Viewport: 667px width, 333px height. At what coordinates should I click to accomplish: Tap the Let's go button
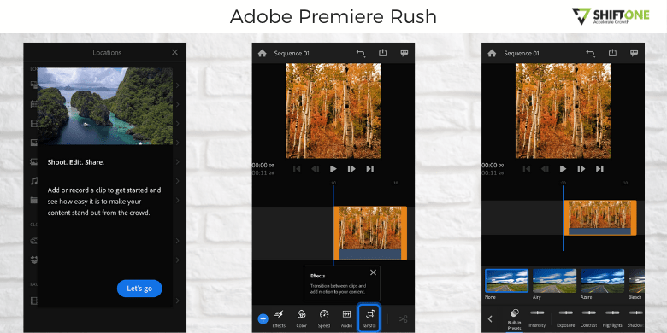[139, 289]
